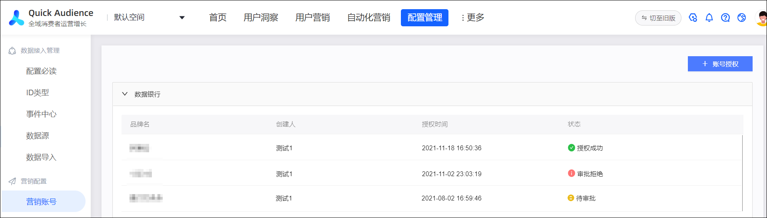767x218 pixels.
Task: Open 配置必读 in sidebar
Action: tap(42, 71)
